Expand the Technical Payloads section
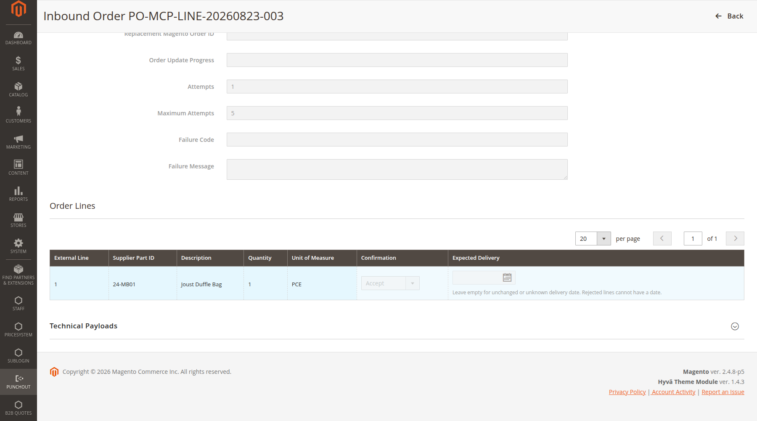Image resolution: width=757 pixels, height=421 pixels. pyautogui.click(x=735, y=326)
